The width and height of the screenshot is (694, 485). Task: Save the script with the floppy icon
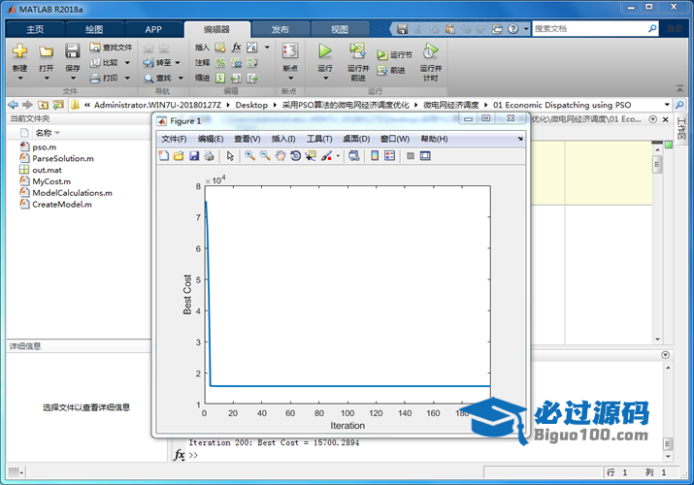click(x=72, y=51)
